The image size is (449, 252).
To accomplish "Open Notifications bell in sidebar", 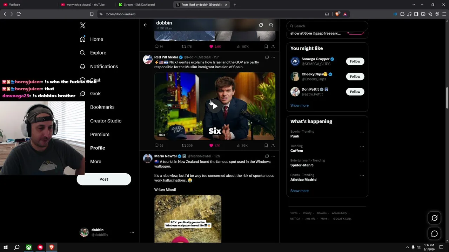I will 99,66.
